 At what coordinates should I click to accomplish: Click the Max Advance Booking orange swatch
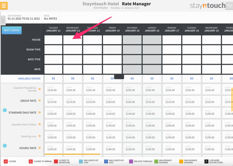[181, 161]
